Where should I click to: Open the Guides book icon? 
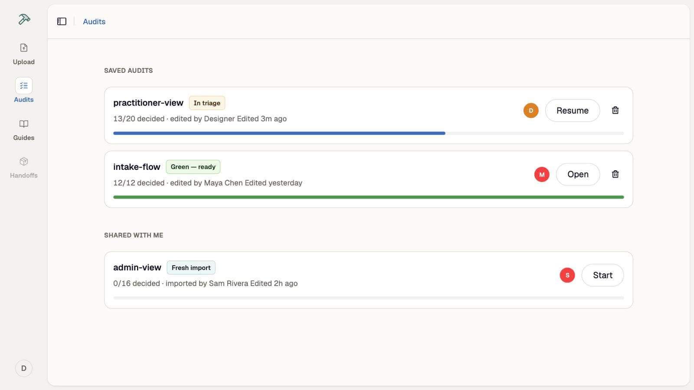coord(24,124)
